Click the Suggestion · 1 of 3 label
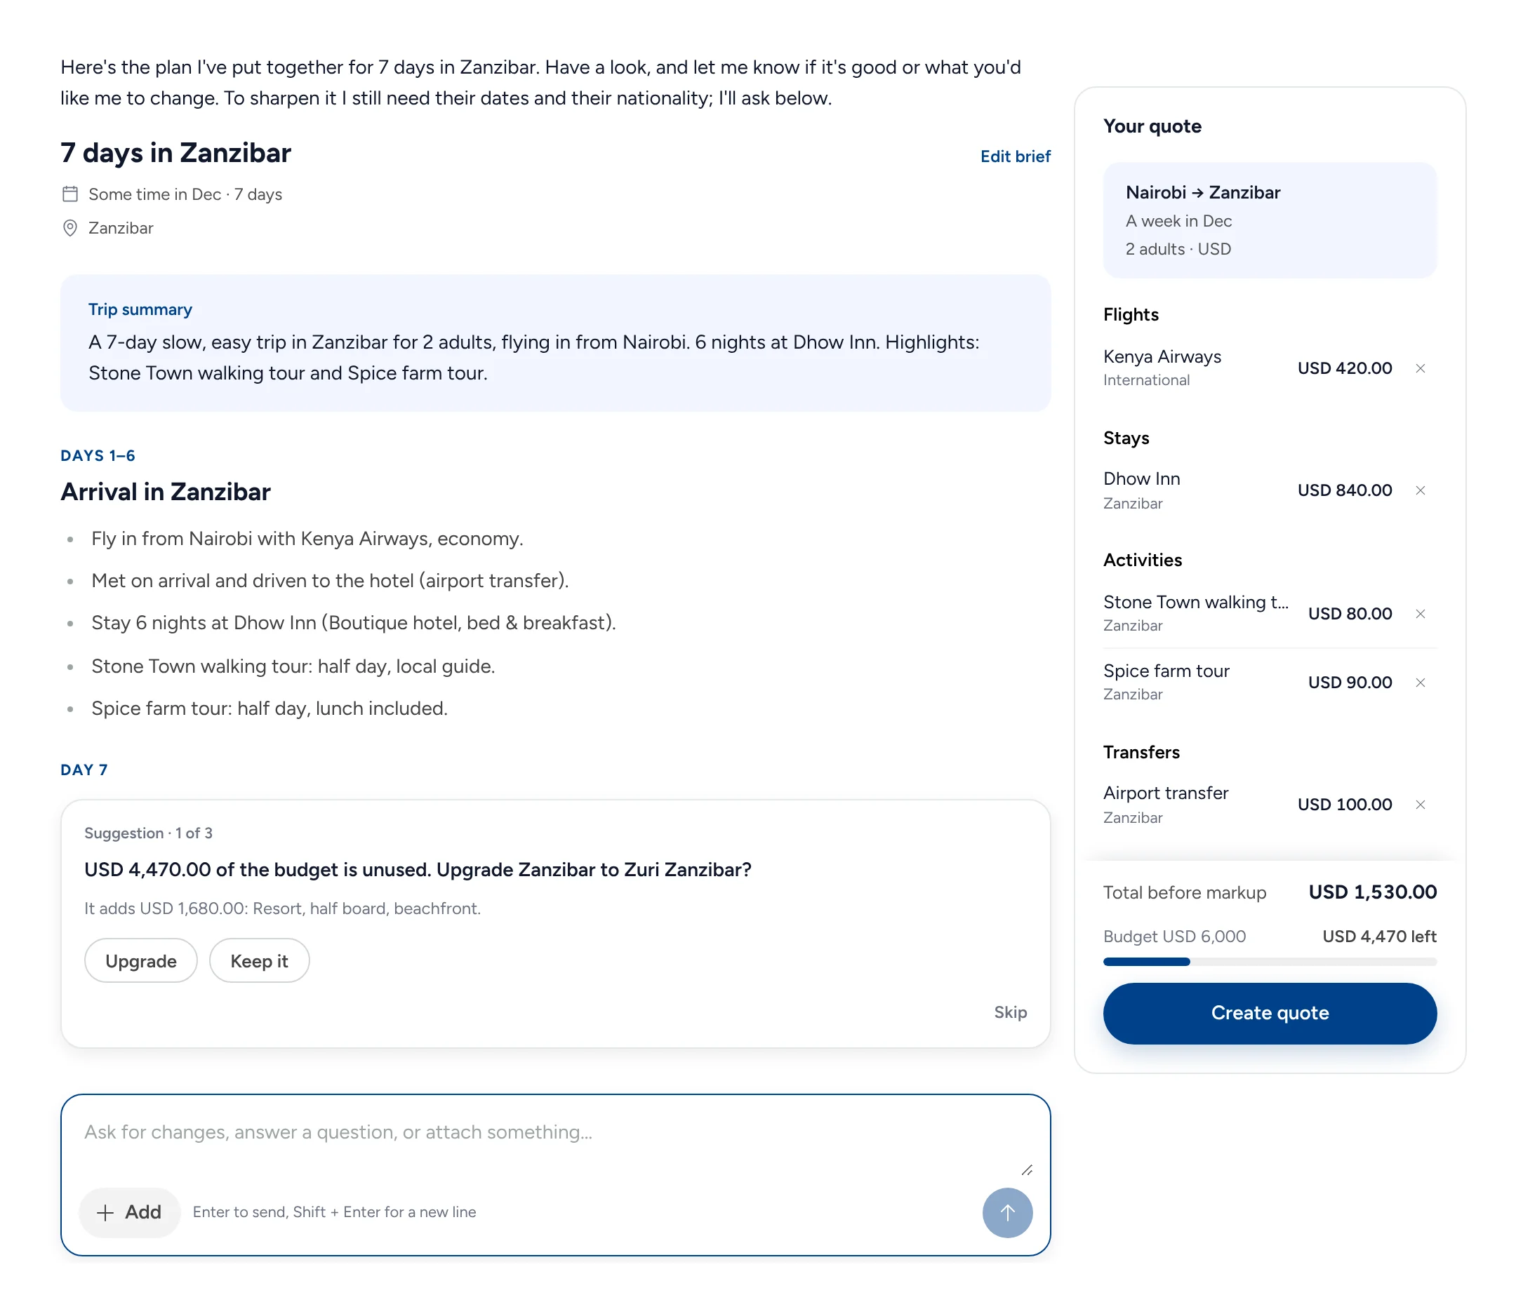1516x1302 pixels. coord(149,833)
